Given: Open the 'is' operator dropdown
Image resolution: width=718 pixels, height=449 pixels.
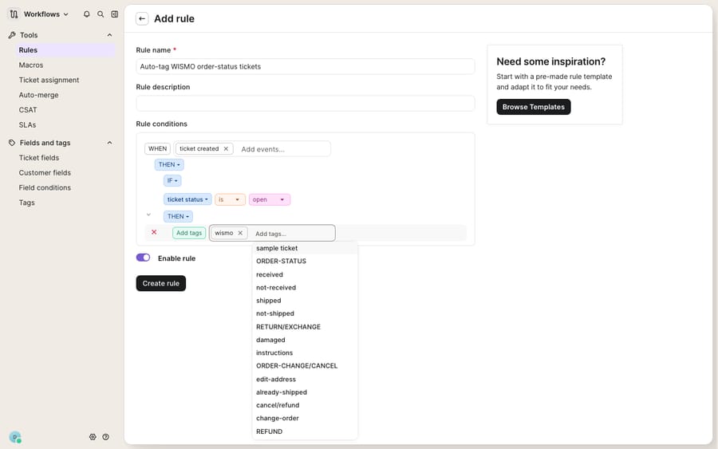Looking at the screenshot, I should pyautogui.click(x=230, y=199).
